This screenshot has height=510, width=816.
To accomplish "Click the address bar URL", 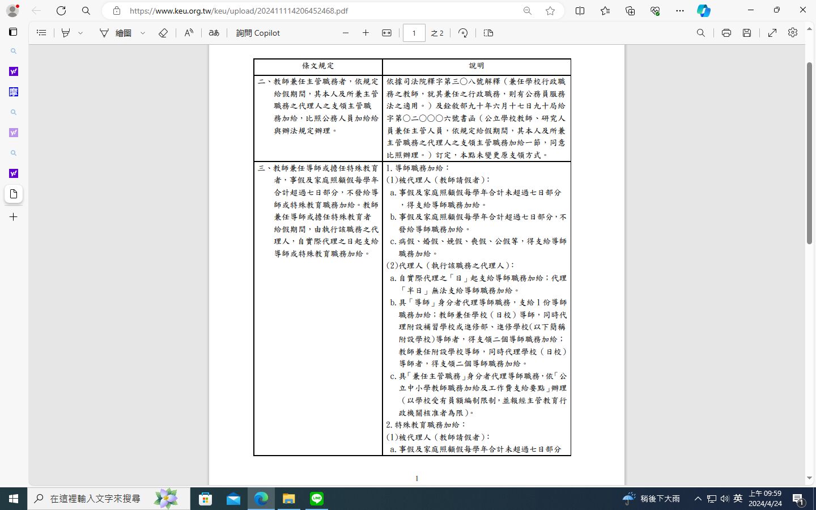I will tap(239, 11).
